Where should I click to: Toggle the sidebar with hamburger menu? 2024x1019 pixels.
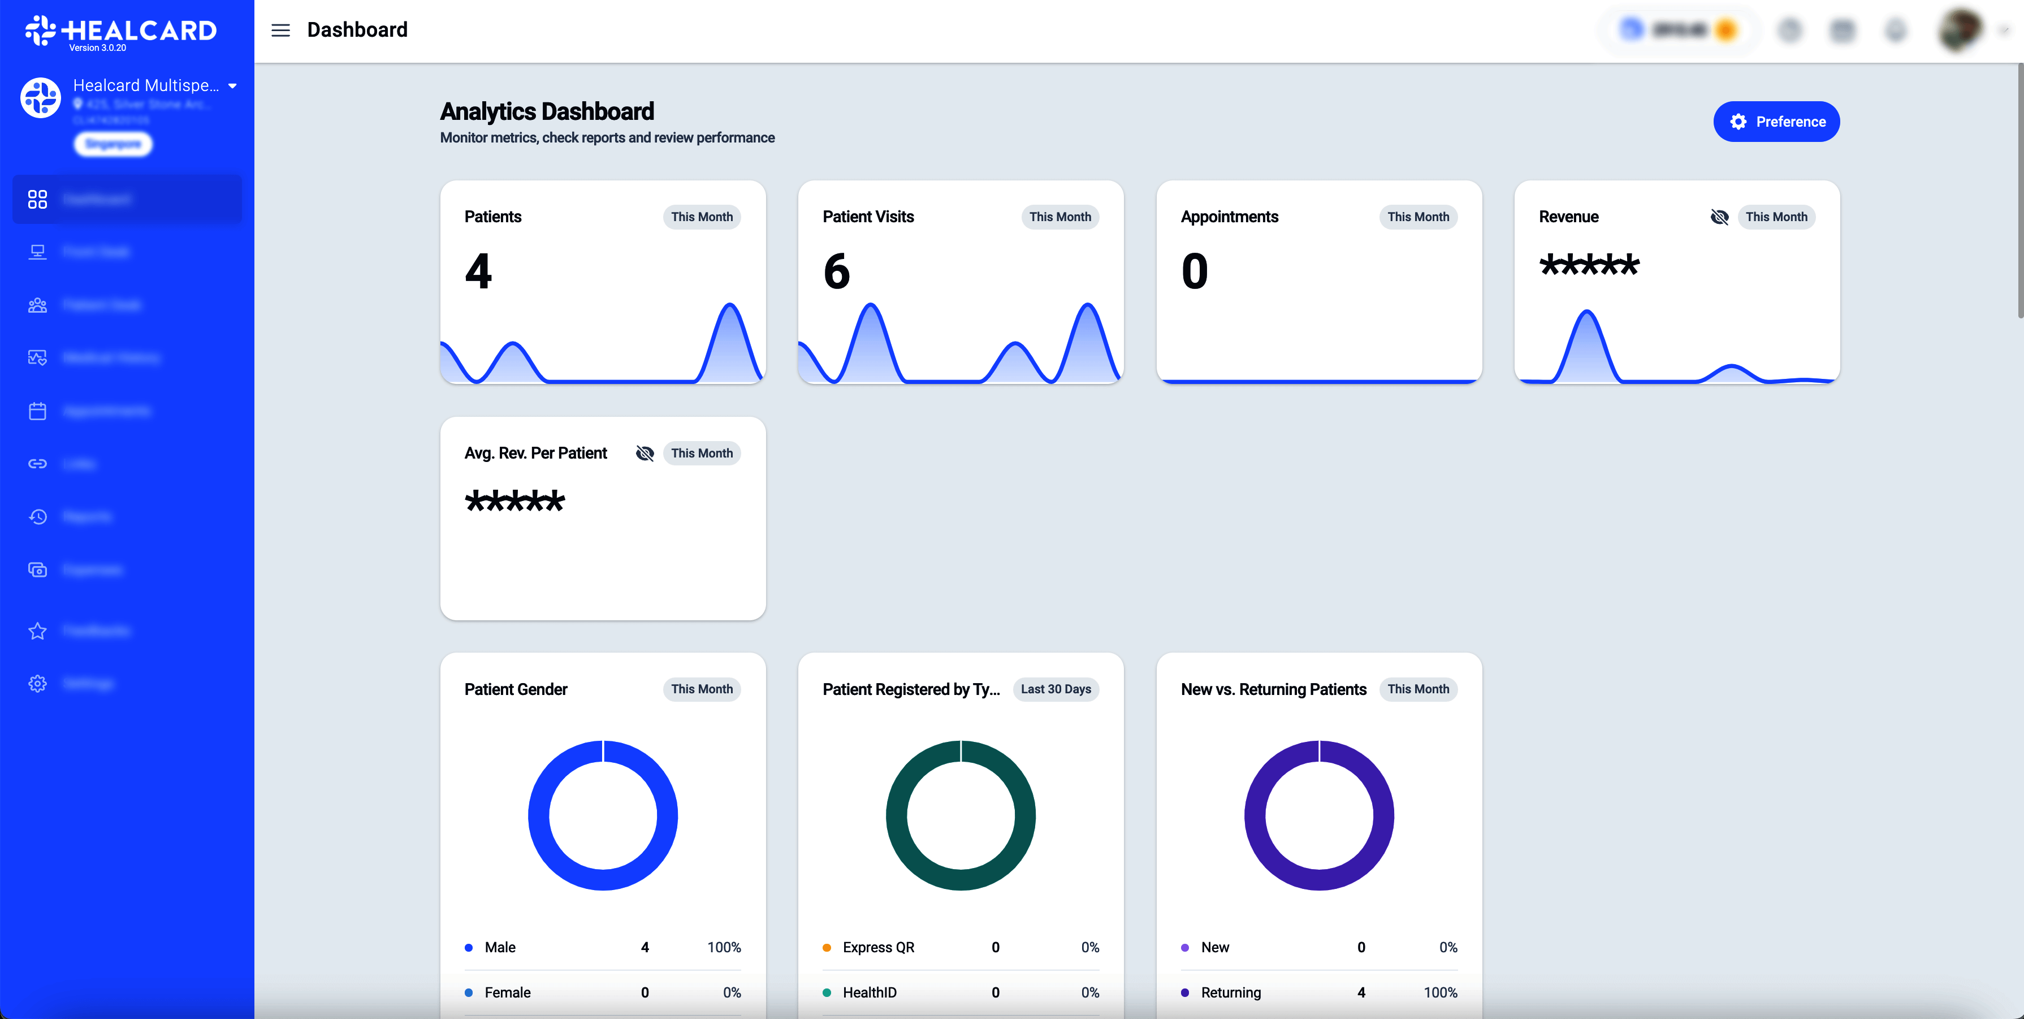[x=280, y=30]
